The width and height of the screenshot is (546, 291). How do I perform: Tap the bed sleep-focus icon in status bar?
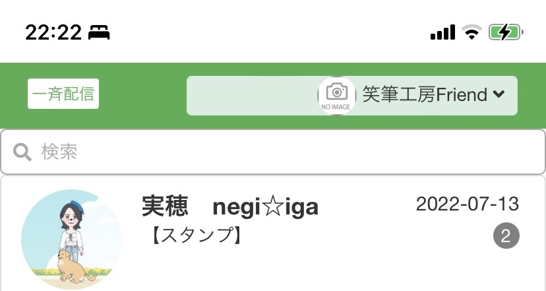99,33
